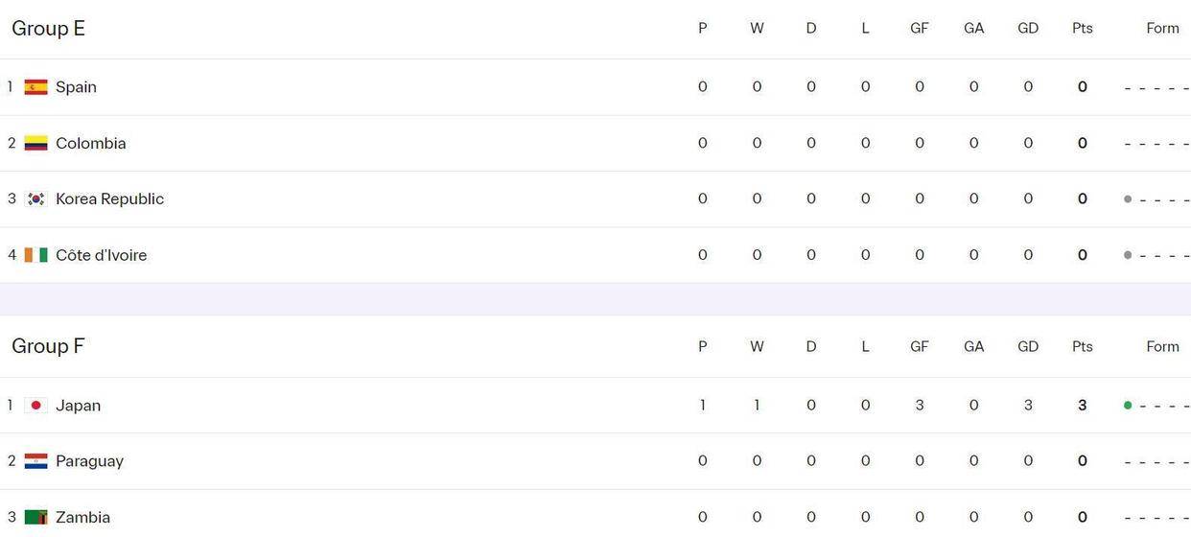
Task: Click the Zambia flag icon
Action: pyautogui.click(x=35, y=517)
